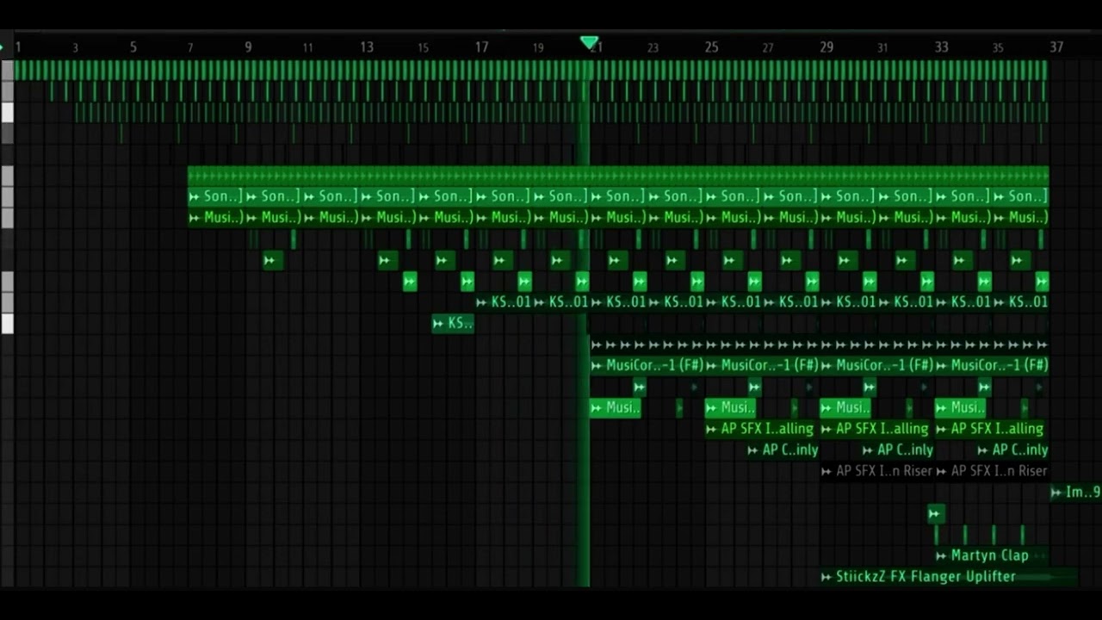Select the Im..9 clip at bar 37
The image size is (1102, 620).
(1075, 493)
